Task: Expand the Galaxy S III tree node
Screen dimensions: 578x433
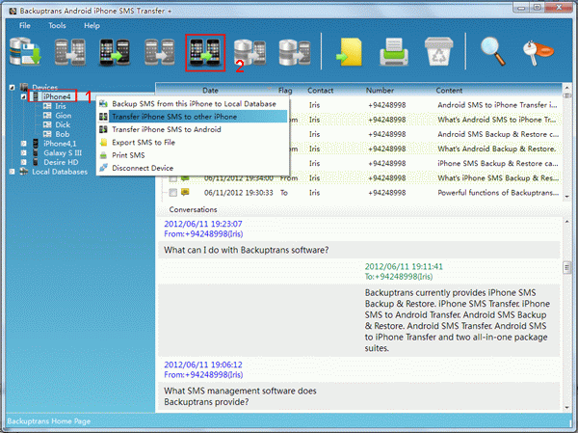Action: coord(23,152)
